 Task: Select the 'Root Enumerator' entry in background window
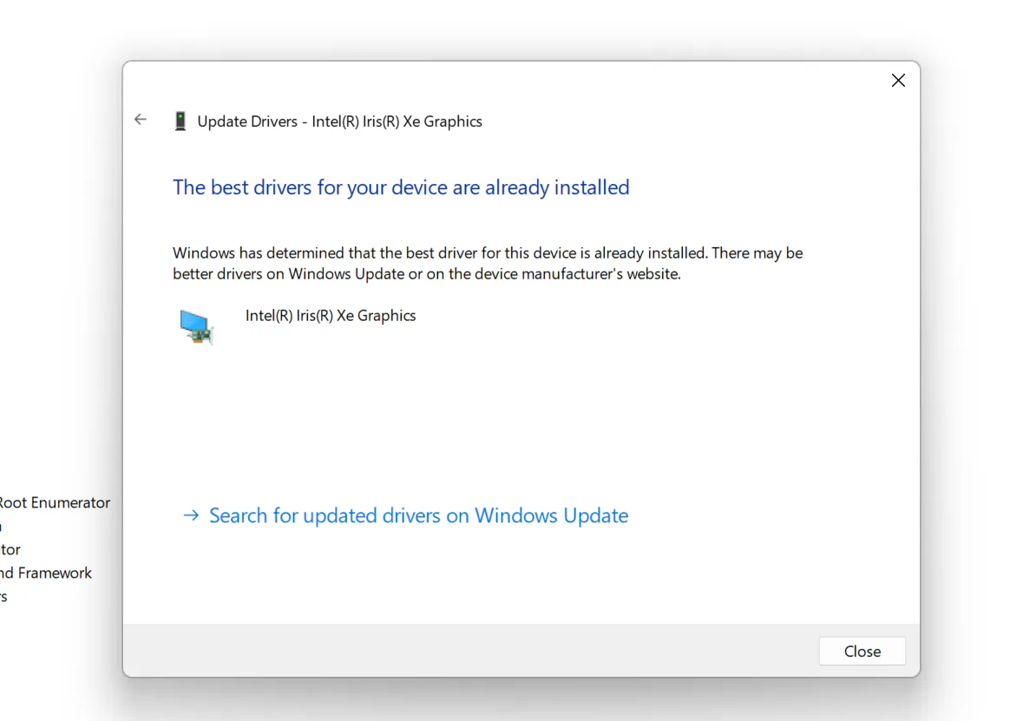(55, 502)
